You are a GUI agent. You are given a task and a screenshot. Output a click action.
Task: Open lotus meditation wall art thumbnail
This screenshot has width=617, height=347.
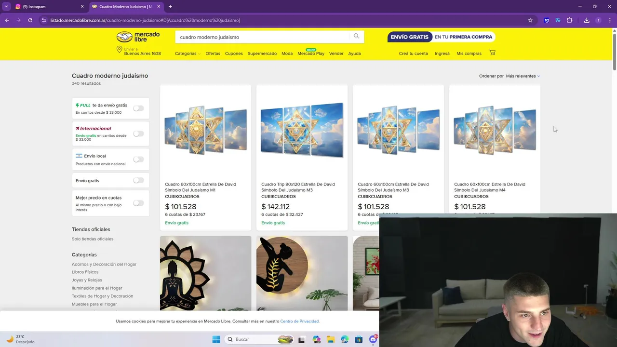(206, 273)
